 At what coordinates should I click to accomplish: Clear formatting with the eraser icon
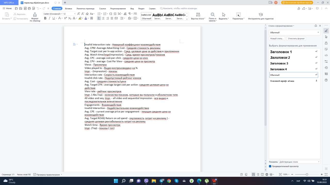(x=87, y=14)
